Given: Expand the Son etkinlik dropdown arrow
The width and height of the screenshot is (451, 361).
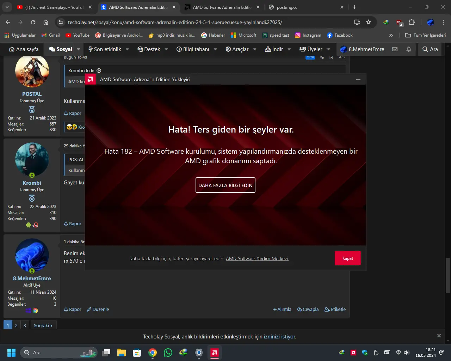Looking at the screenshot, I should 127,49.
